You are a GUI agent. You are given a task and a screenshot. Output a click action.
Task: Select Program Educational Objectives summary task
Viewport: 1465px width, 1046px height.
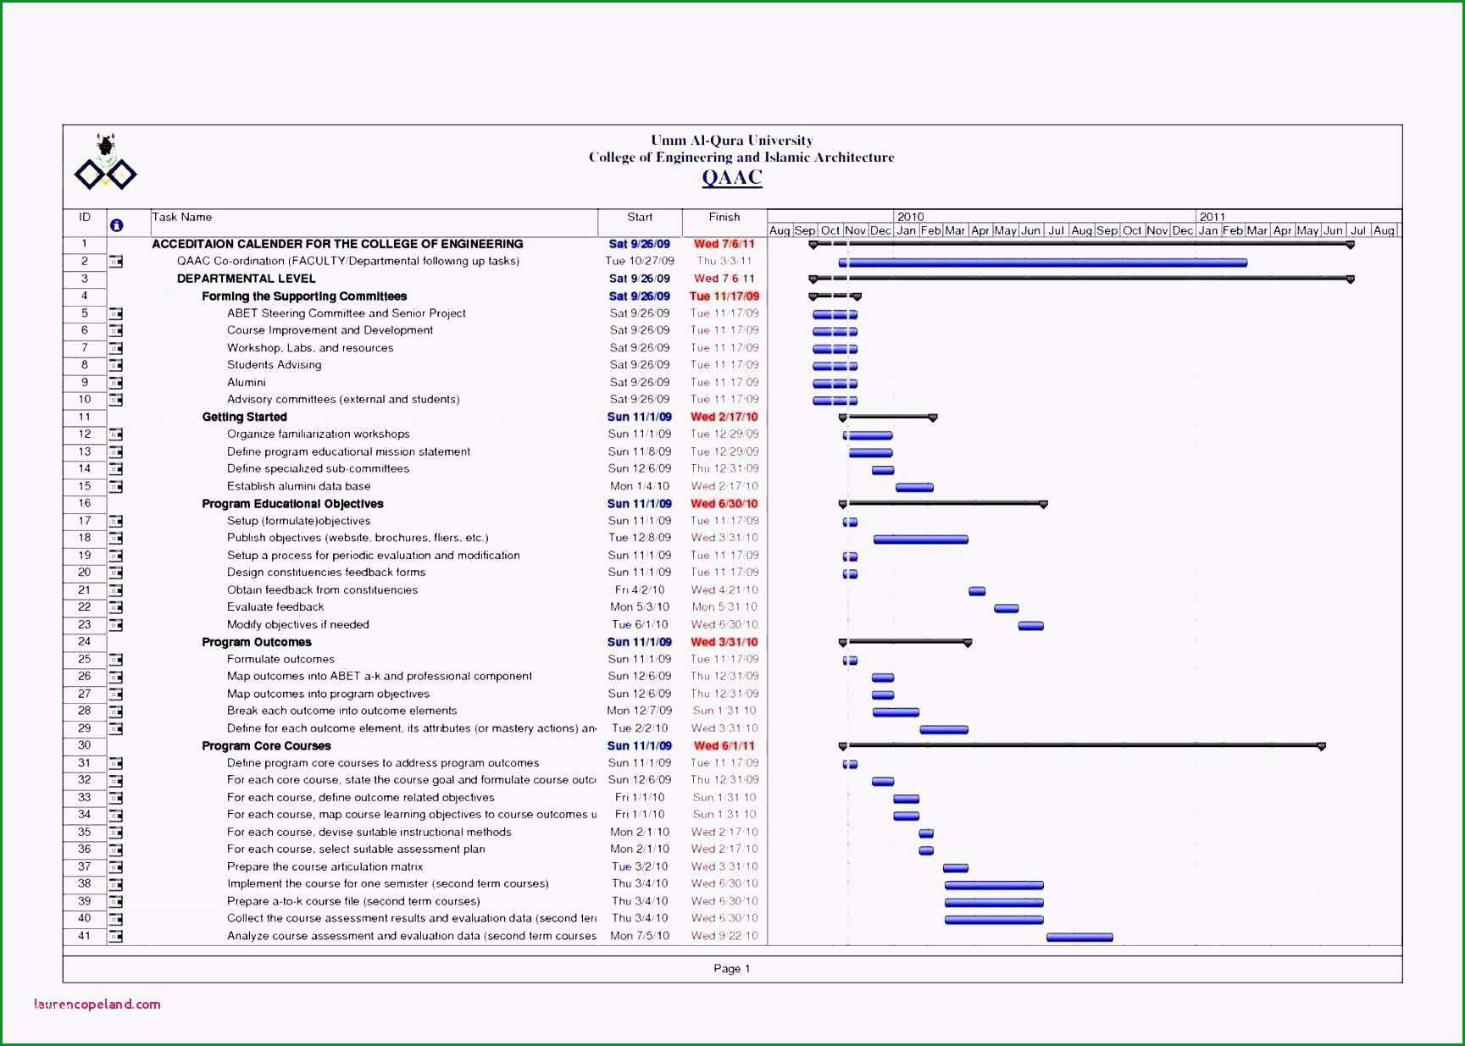point(292,504)
